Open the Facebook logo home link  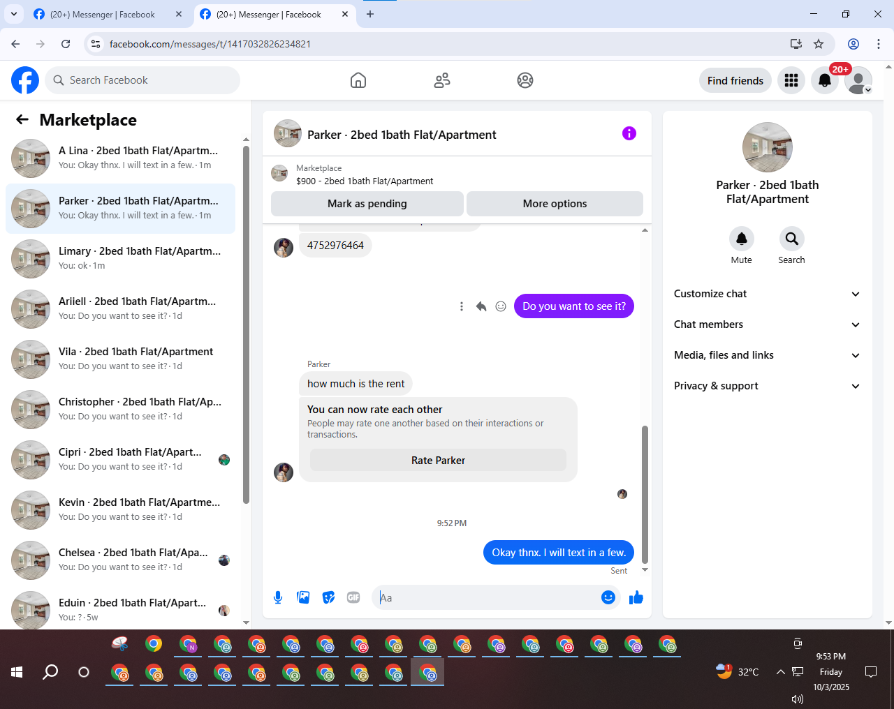[25, 80]
